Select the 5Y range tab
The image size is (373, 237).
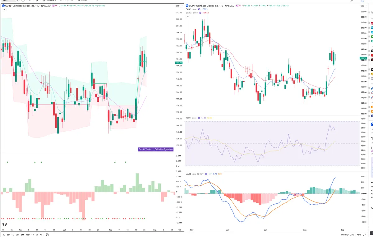pyautogui.click(x=37, y=235)
